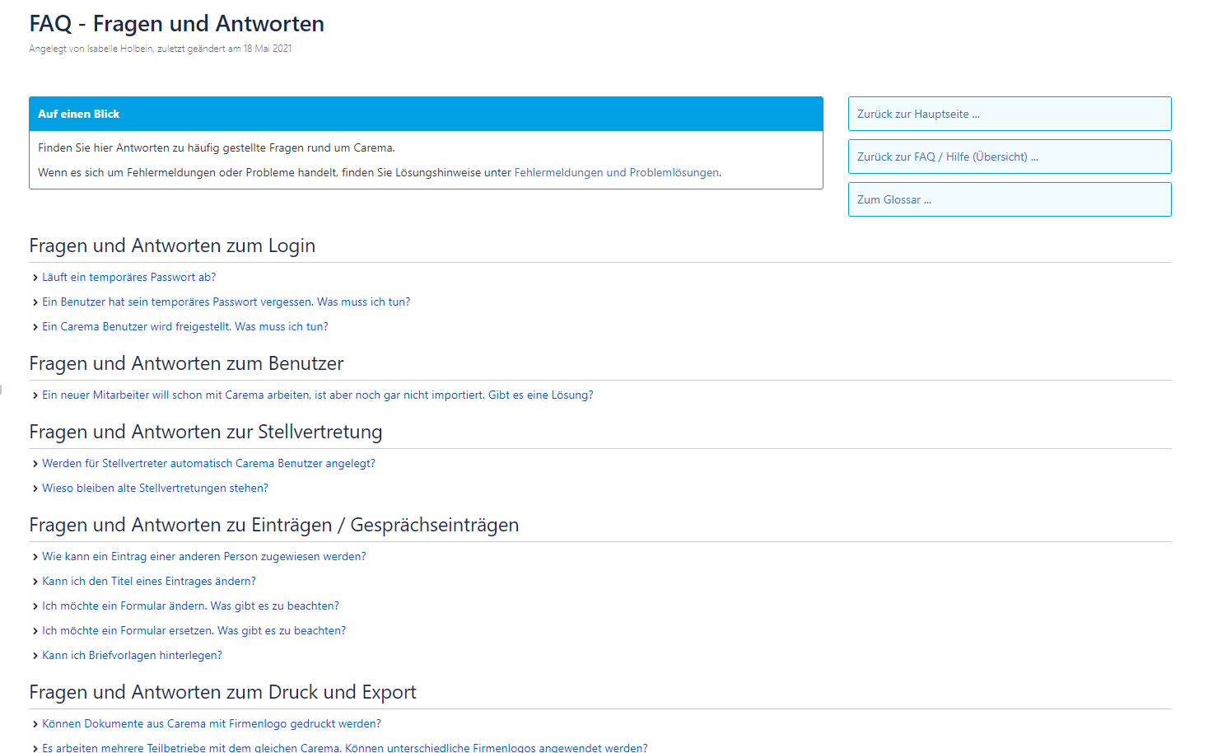Click heading 'Fragen und Antworten zum Benutzer'
Viewport: 1213px width, 753px height.
[186, 363]
